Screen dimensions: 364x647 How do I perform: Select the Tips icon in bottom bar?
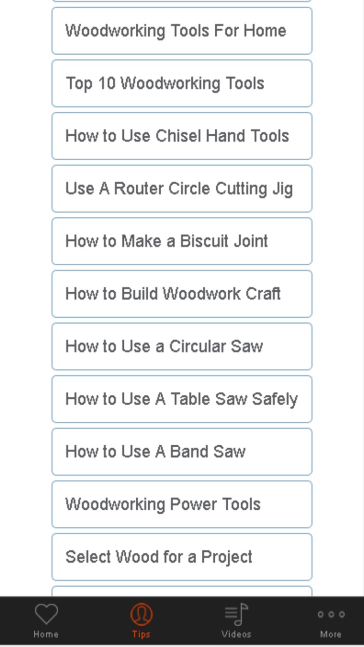[140, 614]
